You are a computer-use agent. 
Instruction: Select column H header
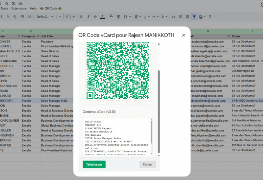point(208,31)
